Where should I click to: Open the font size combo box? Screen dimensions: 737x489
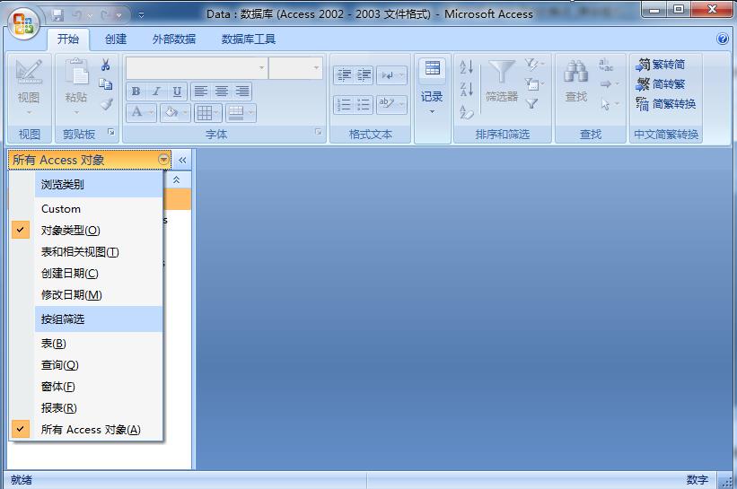tap(295, 67)
